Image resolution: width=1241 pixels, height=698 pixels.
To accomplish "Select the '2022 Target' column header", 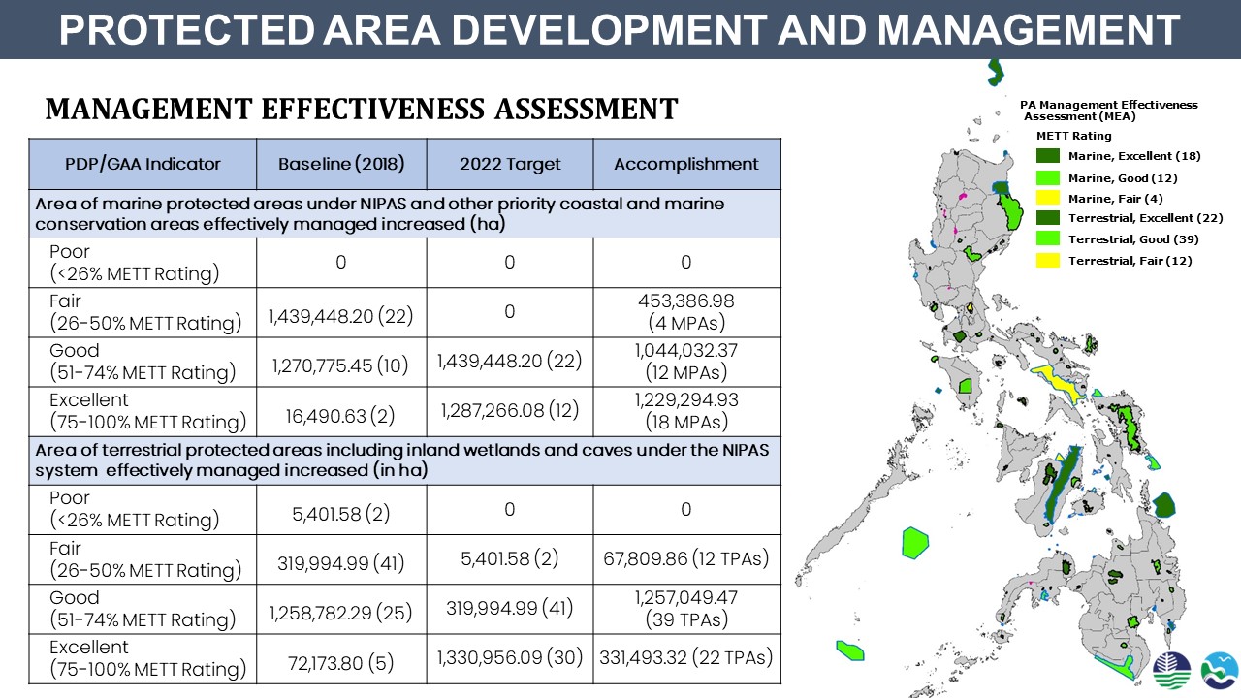I will click(x=510, y=164).
